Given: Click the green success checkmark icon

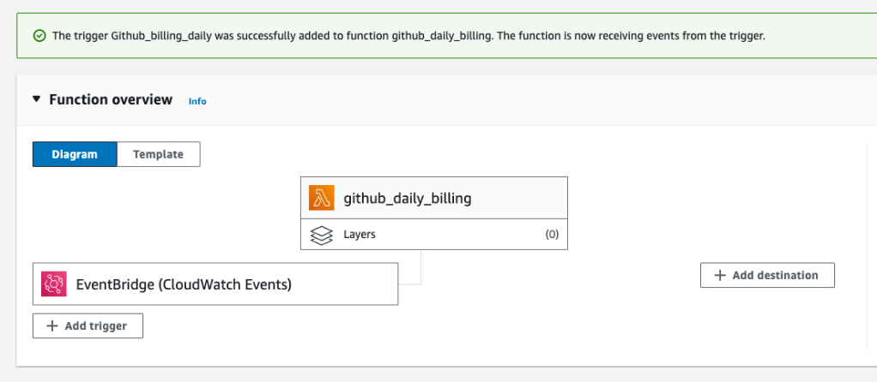Looking at the screenshot, I should click(x=39, y=36).
